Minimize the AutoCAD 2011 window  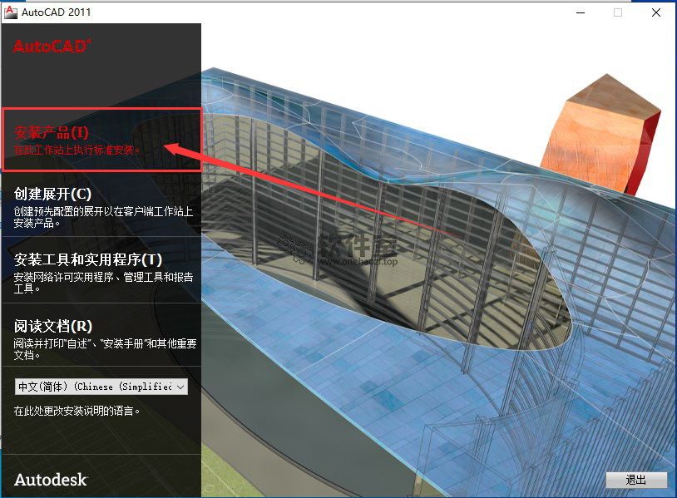pos(581,12)
